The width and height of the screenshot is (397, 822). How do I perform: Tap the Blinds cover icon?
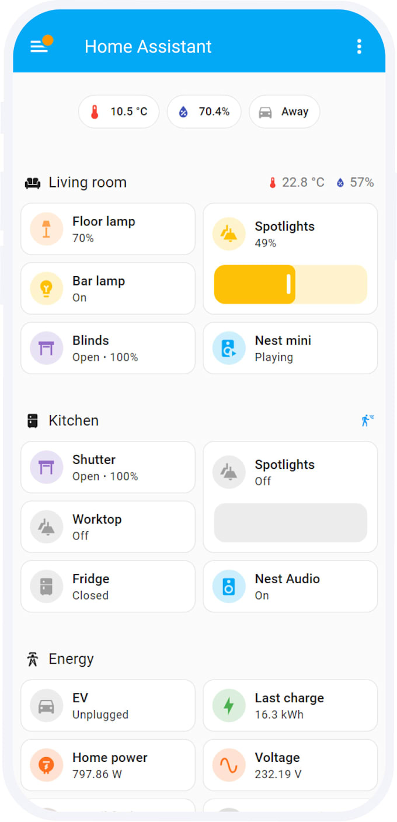(x=47, y=348)
